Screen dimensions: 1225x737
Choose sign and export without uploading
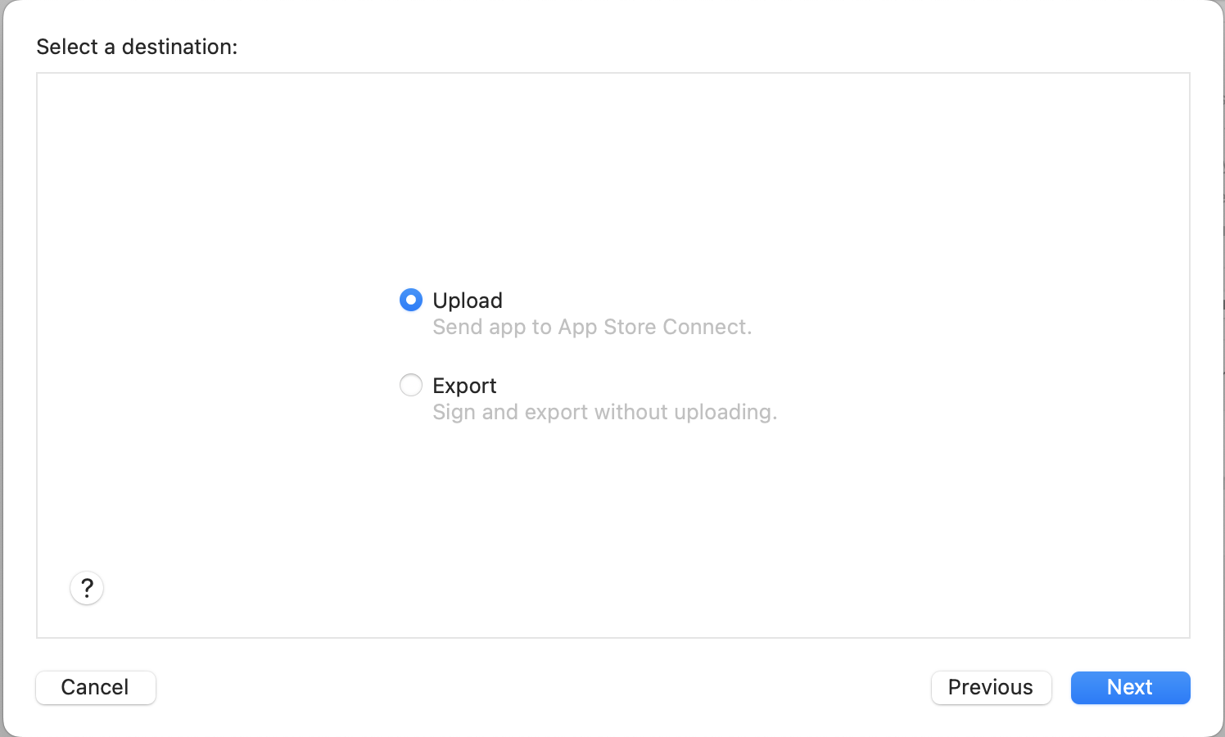tap(411, 385)
